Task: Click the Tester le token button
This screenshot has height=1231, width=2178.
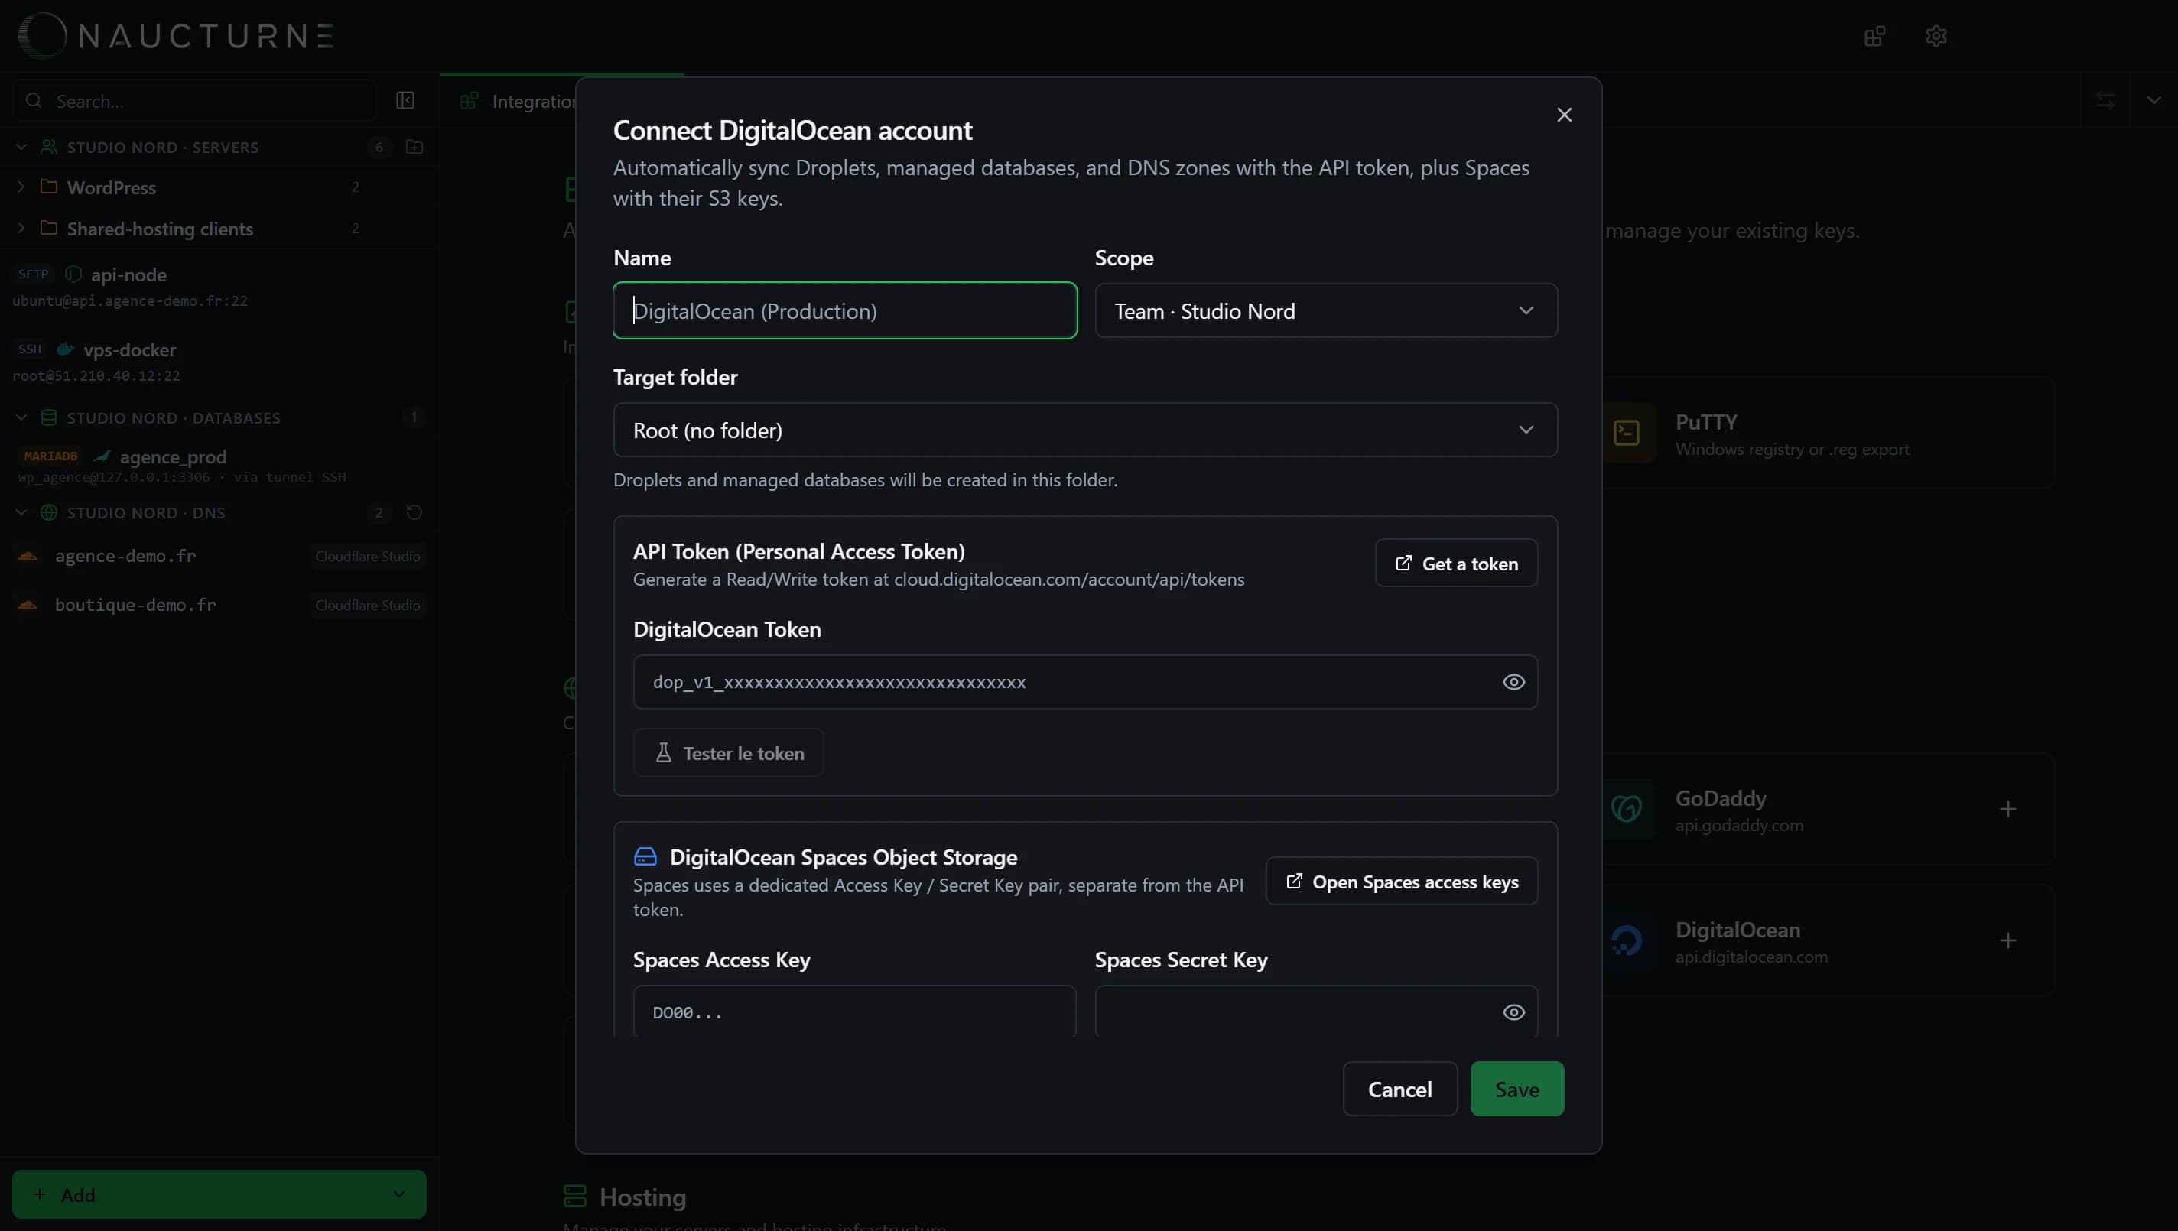Action: 729,752
